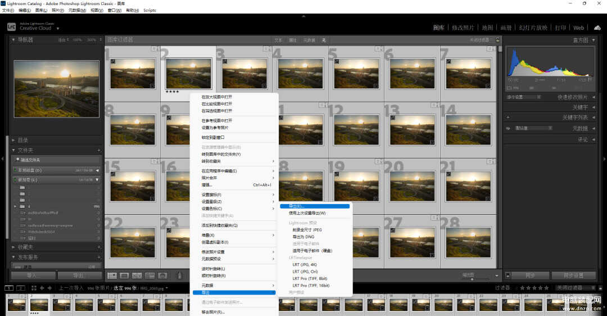Image resolution: width=607 pixels, height=316 pixels.
Task: Select grid thumbnail number 7
Action: (468, 74)
